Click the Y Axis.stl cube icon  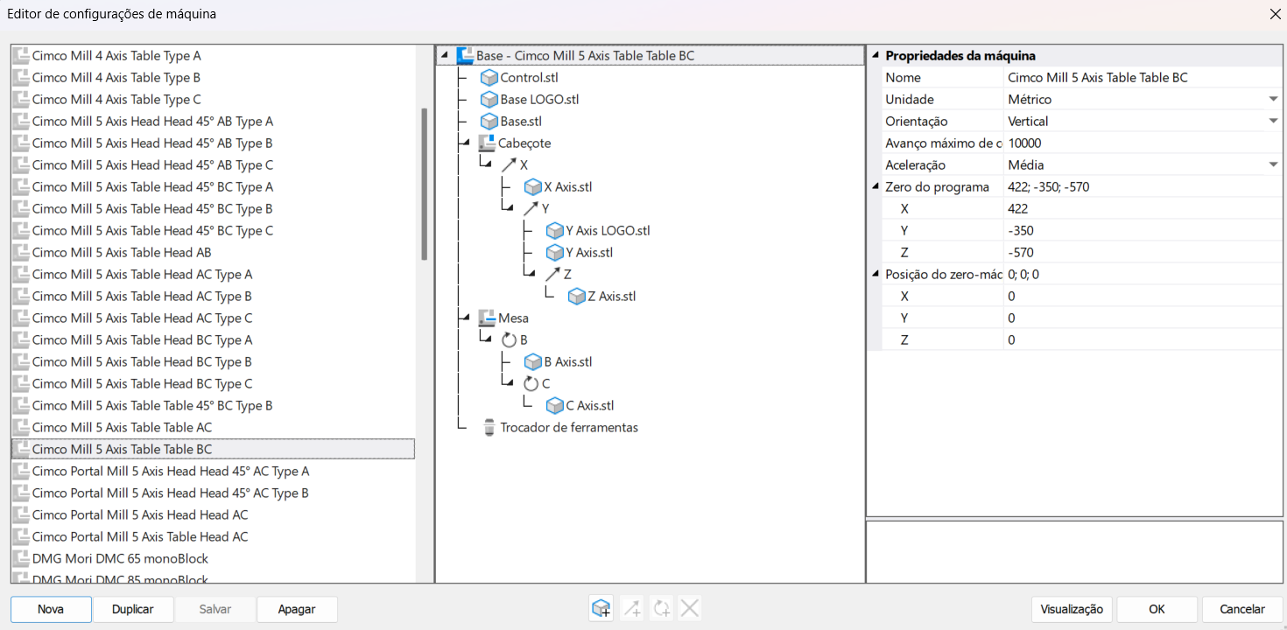[x=555, y=253]
